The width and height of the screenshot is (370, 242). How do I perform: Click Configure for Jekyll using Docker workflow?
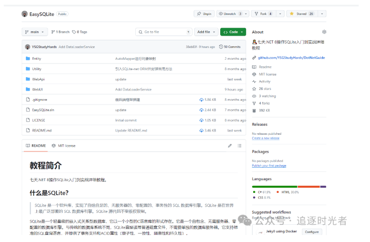click(x=312, y=232)
